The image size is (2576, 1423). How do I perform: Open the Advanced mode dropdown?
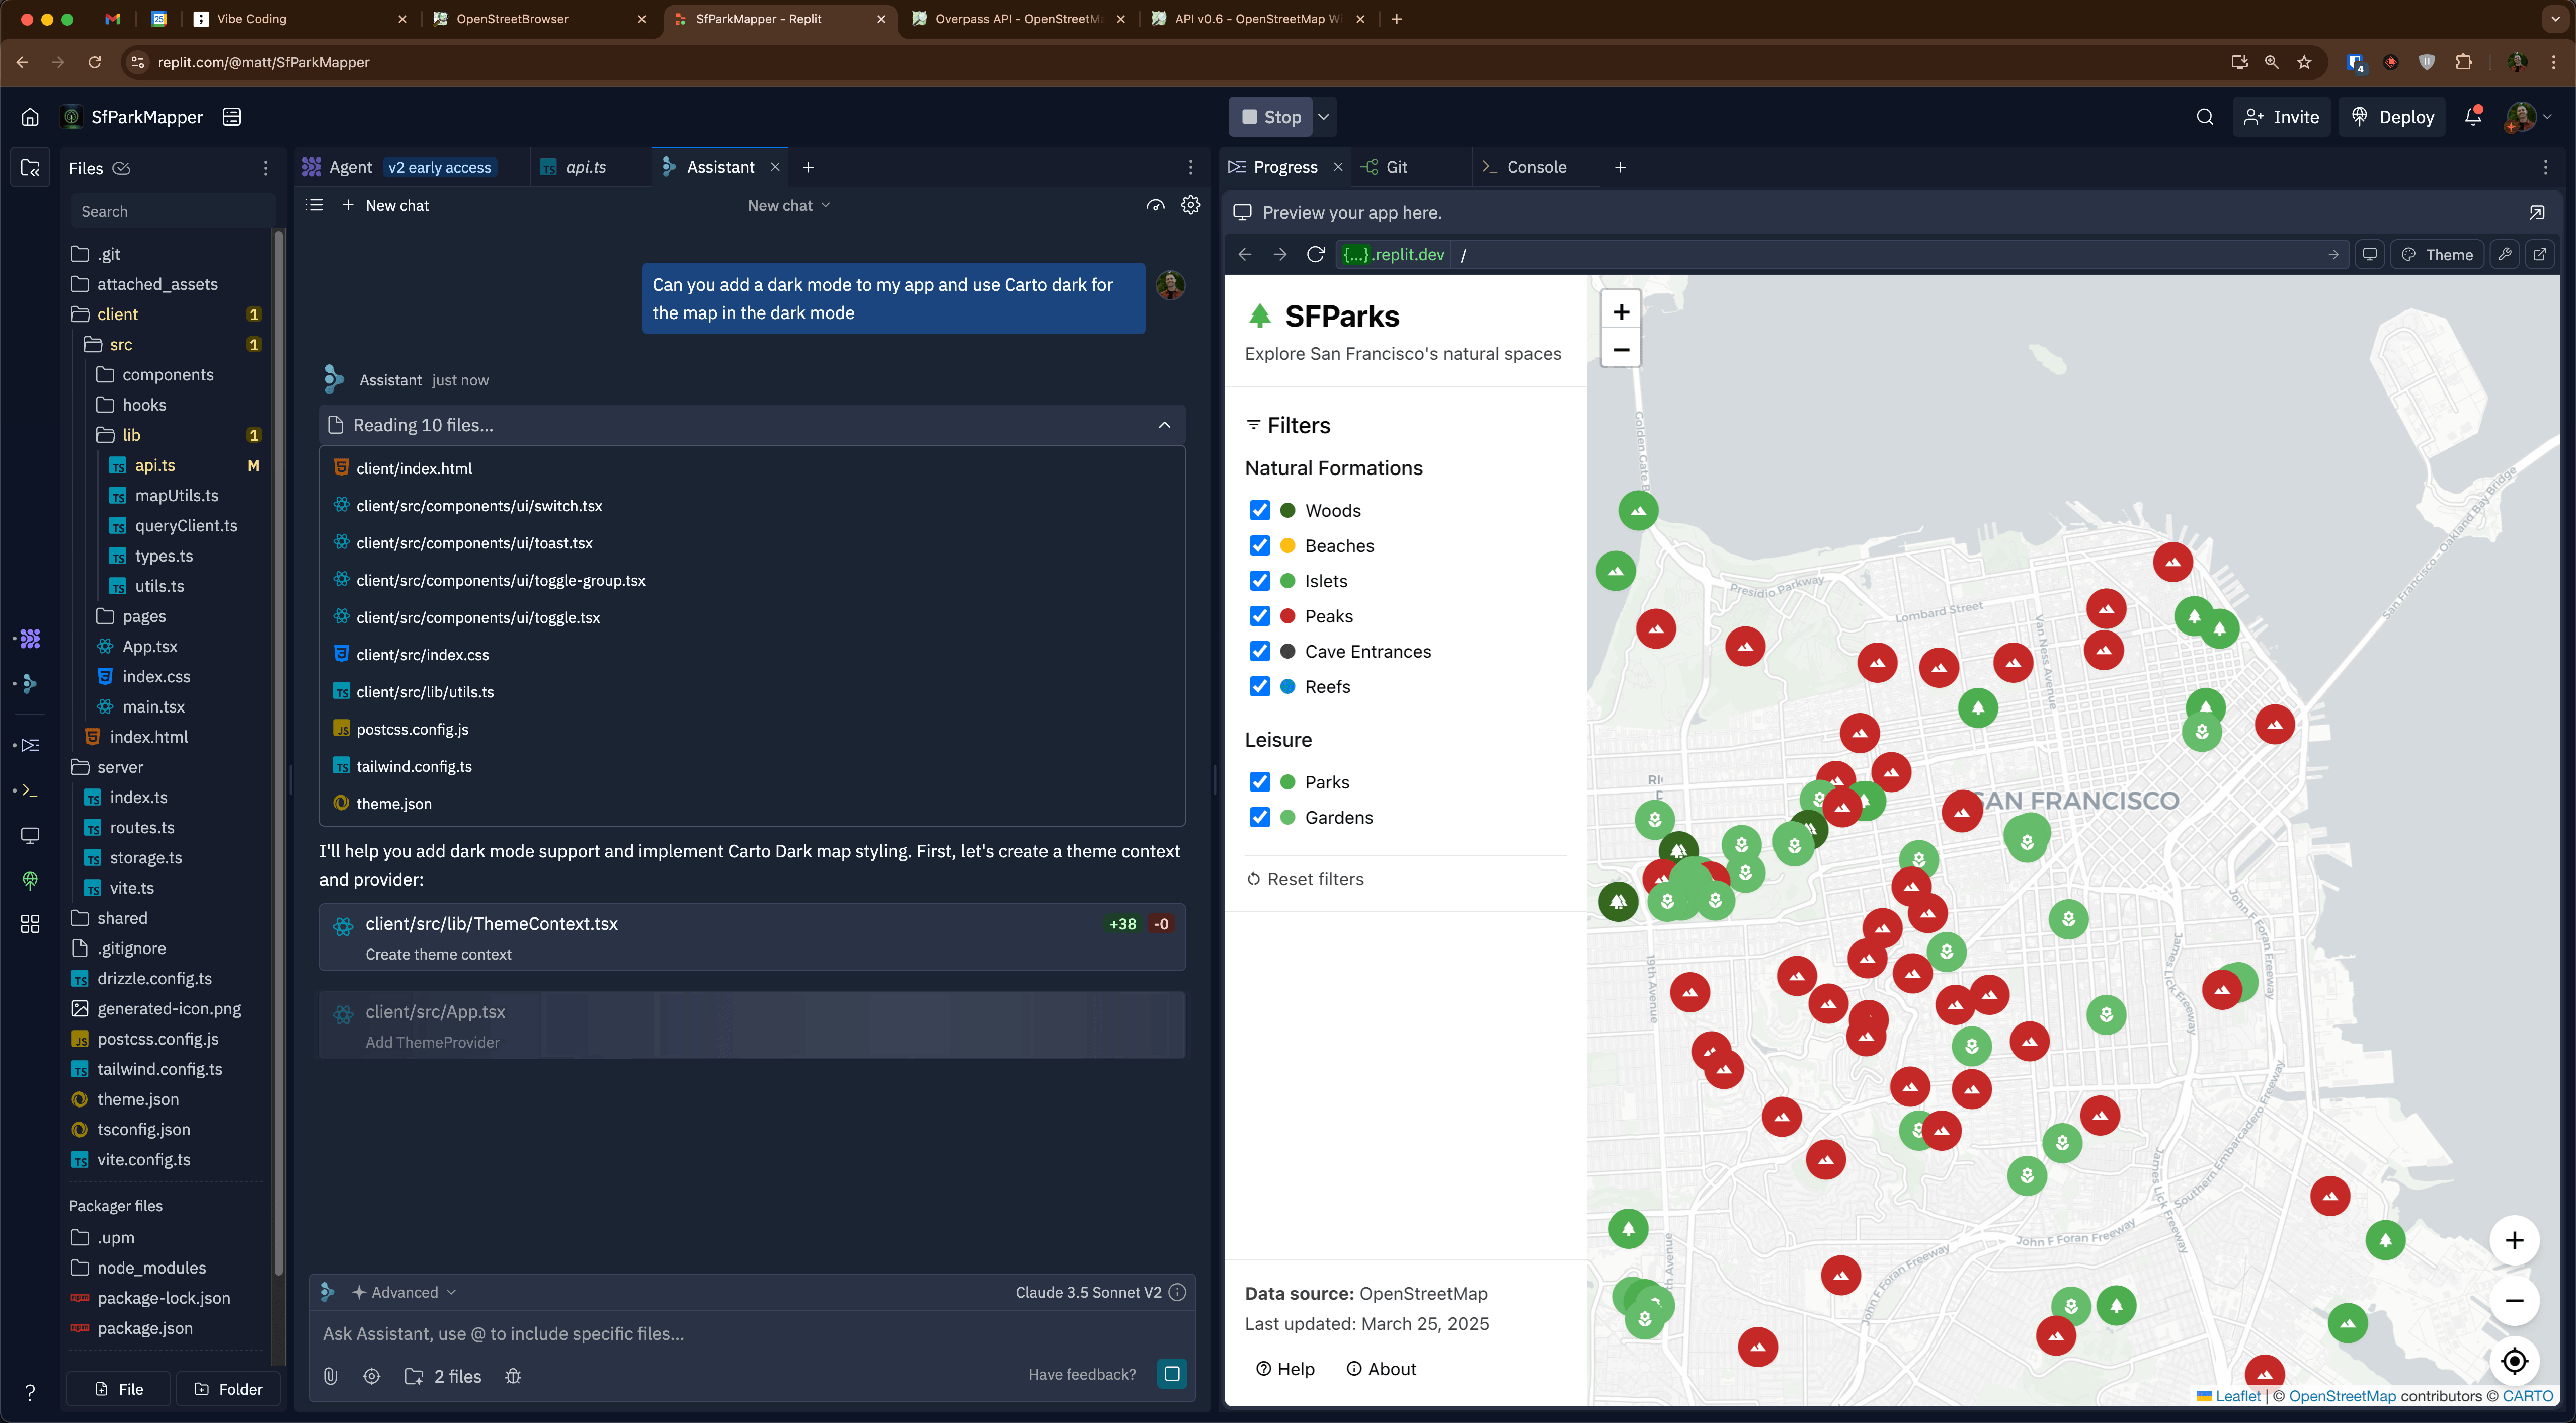point(404,1292)
